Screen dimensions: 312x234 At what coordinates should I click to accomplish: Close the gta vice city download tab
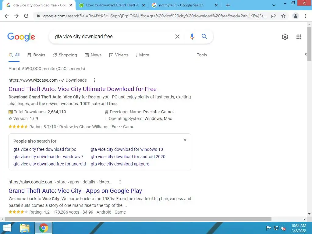tap(71, 5)
